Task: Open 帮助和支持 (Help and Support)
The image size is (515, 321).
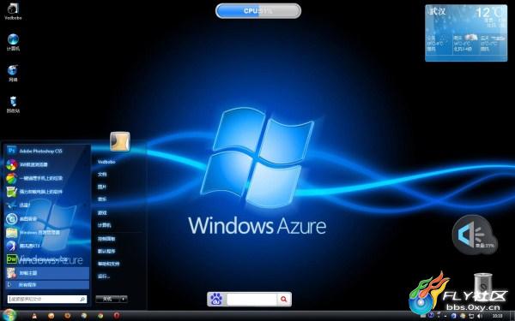Action: [x=108, y=264]
